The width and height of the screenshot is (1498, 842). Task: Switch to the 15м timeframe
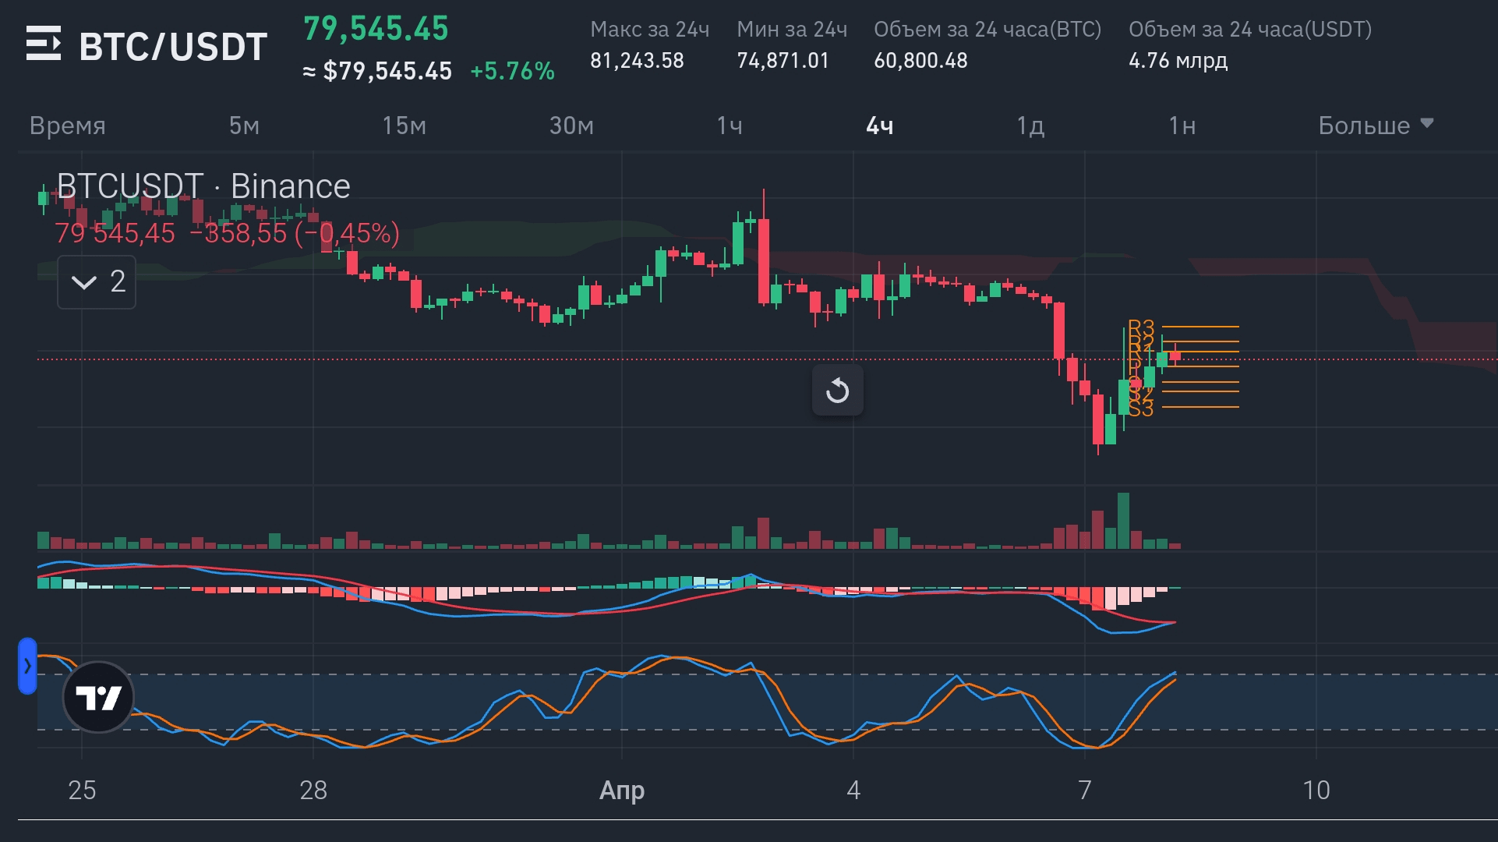tap(404, 126)
